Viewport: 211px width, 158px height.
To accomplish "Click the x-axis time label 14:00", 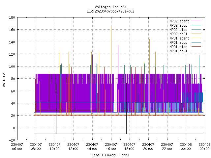I will pyautogui.click(x=92, y=149).
